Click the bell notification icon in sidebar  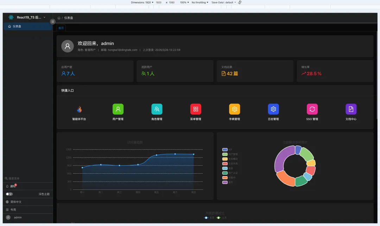pyautogui.click(x=7, y=186)
